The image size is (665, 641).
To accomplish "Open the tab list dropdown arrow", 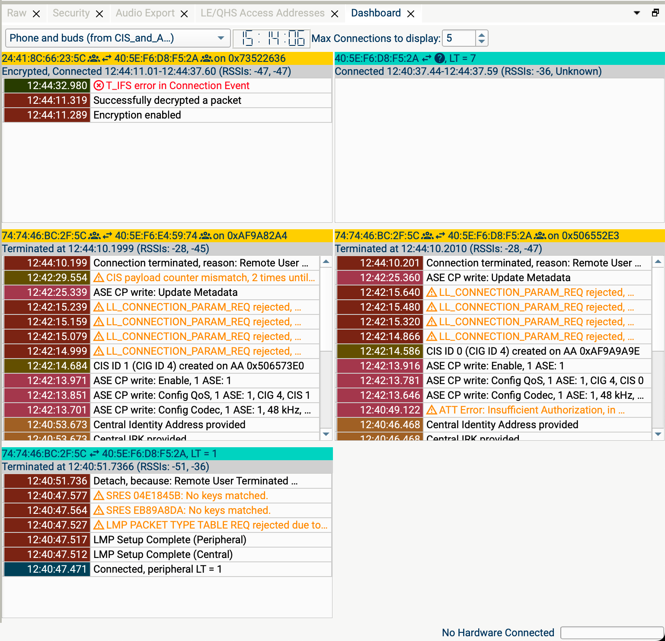I will point(636,13).
